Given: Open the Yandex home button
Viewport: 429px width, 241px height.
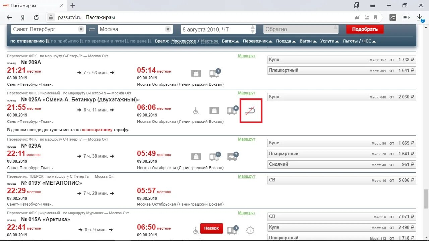Looking at the screenshot, I should [23, 17].
